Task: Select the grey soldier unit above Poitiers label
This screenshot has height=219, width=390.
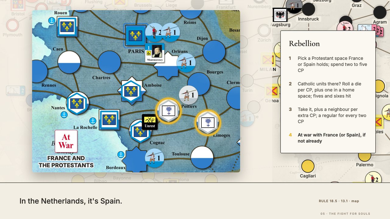Action: click(x=188, y=95)
